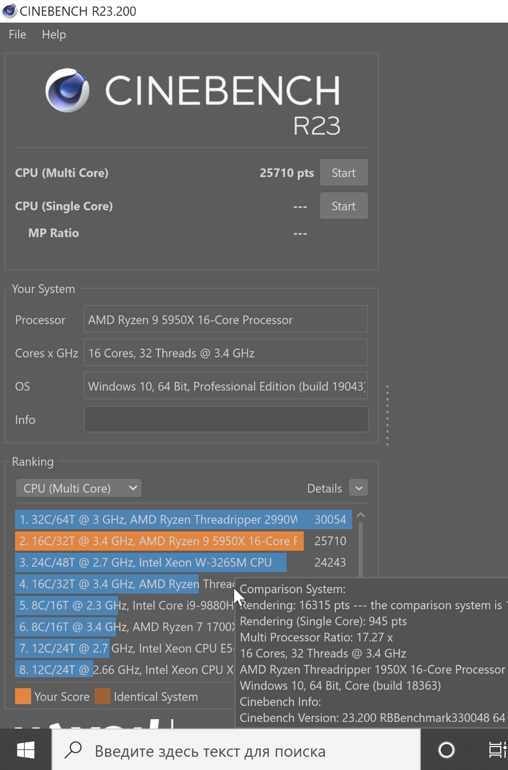The width and height of the screenshot is (508, 770).
Task: Select ranking row 7 Xeon CPU E5
Action: [x=125, y=648]
